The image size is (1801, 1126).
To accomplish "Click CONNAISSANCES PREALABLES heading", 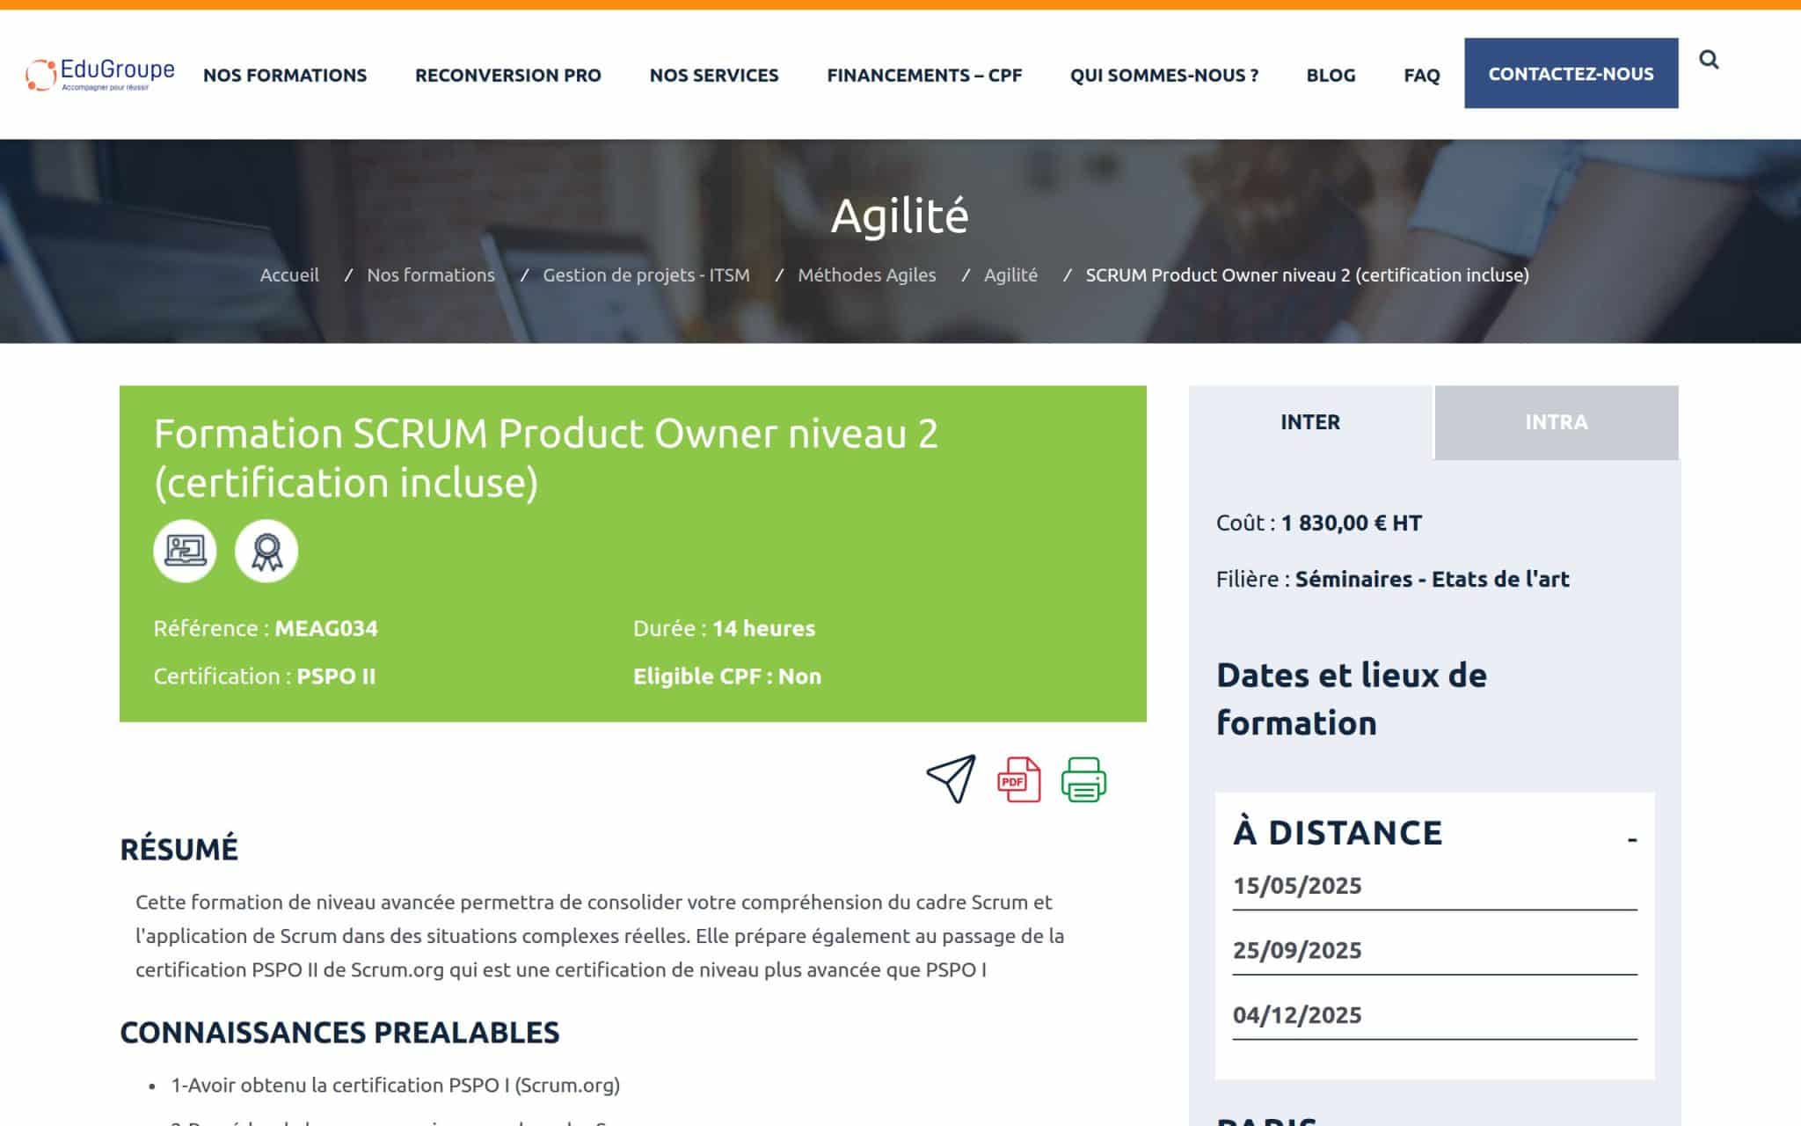I will pos(339,1032).
